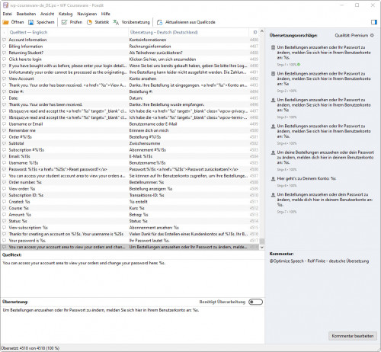Image resolution: width=381 pixels, height=352 pixels.
Task: Apply the 'Hier geht's zu Deinem Konto' suggestion
Action: click(306, 178)
